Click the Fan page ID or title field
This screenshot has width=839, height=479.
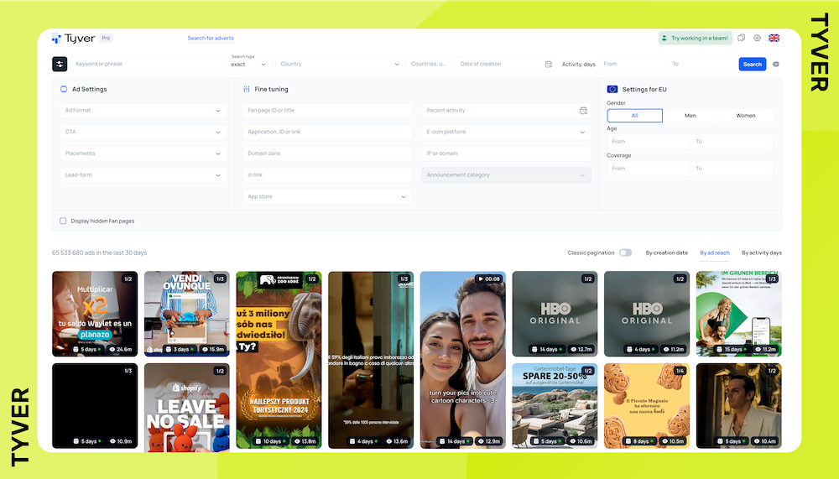pos(327,111)
